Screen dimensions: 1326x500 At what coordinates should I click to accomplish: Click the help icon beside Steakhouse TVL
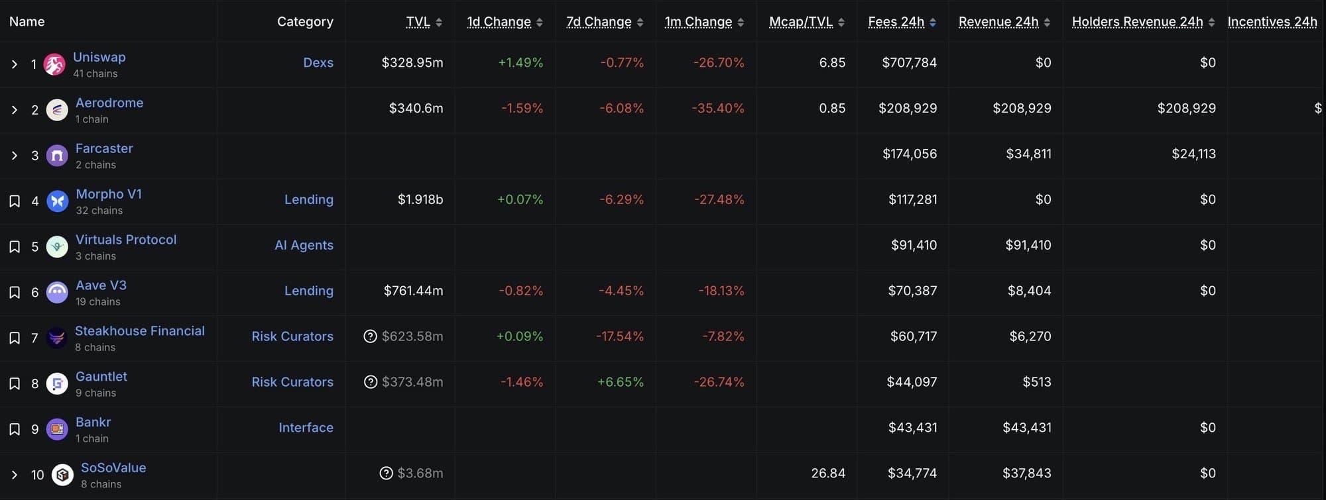(x=370, y=336)
